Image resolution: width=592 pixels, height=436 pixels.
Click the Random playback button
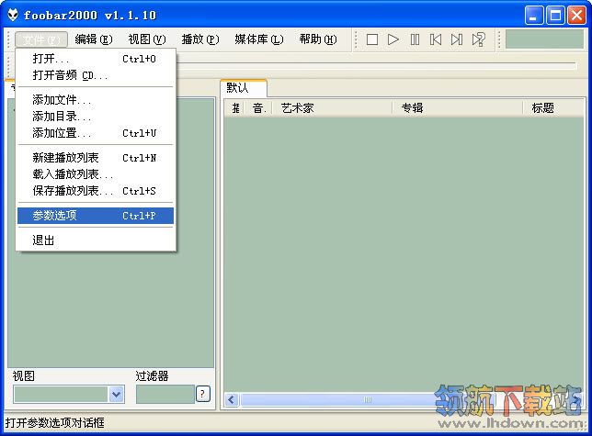[478, 39]
